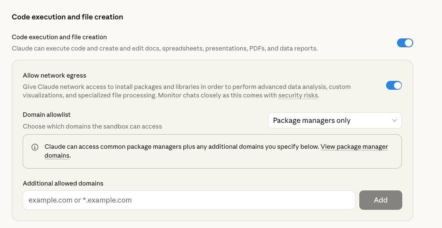Click the 'Claude can access common package managers' notice
Image resolution: width=442 pixels, height=228 pixels.
(182, 147)
